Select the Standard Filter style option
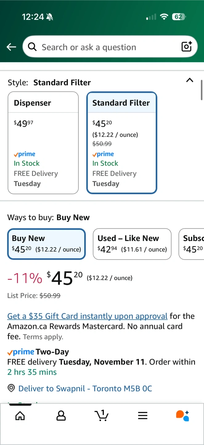 click(122, 143)
